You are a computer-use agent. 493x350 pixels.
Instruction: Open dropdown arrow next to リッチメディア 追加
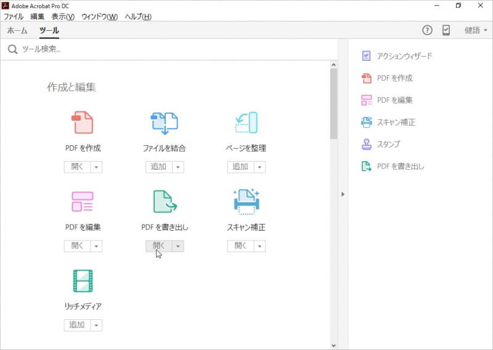tap(96, 325)
